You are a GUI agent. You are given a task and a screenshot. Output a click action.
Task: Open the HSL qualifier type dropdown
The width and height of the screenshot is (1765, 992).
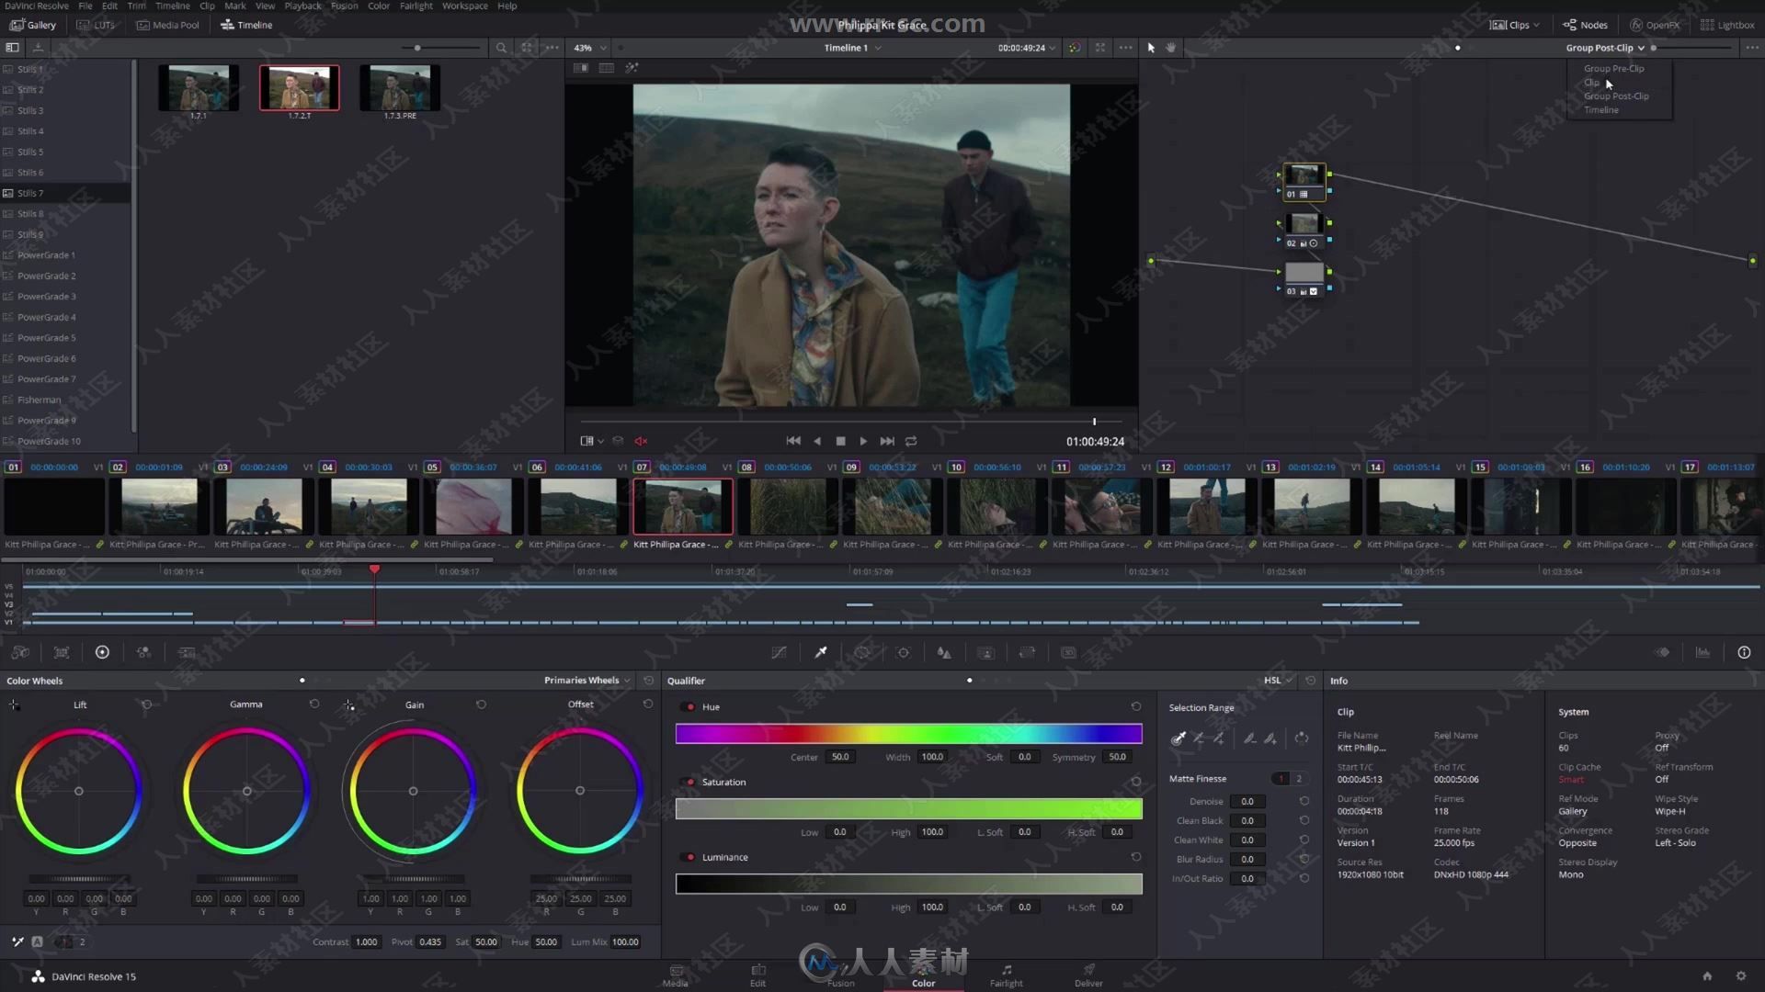coord(1279,681)
